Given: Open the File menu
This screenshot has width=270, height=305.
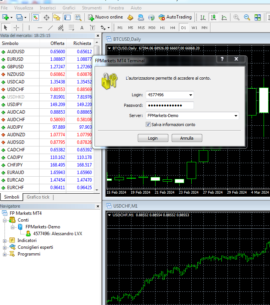Looking at the screenshot, I should (x=4, y=8).
